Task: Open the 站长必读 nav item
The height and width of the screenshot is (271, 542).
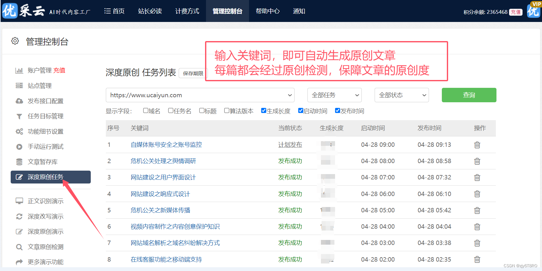Action: 150,11
